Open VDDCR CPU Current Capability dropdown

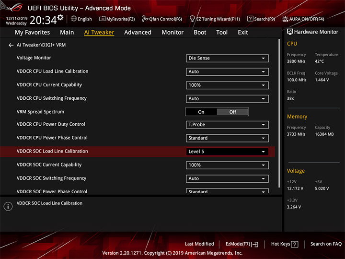pyautogui.click(x=227, y=85)
